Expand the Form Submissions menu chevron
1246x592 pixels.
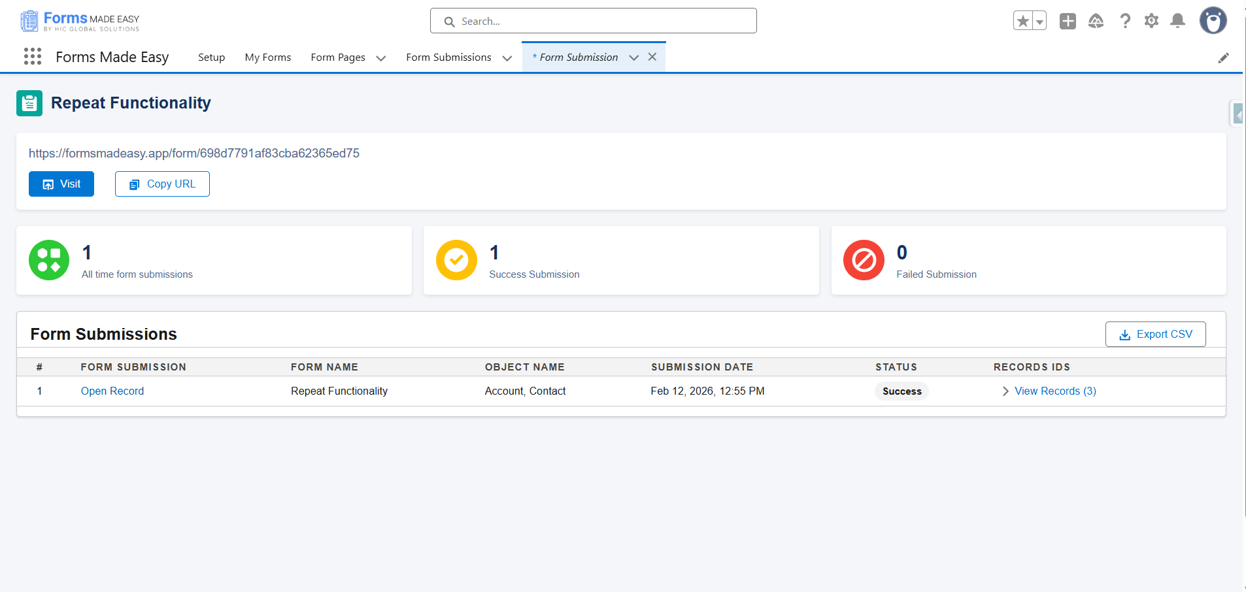tap(507, 58)
